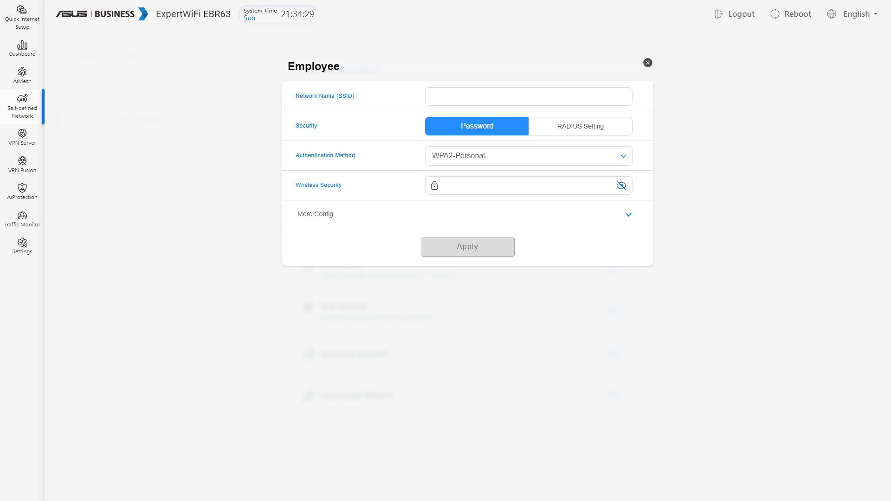This screenshot has width=891, height=501.
Task: Go to the AiMesh section
Action: (x=22, y=76)
